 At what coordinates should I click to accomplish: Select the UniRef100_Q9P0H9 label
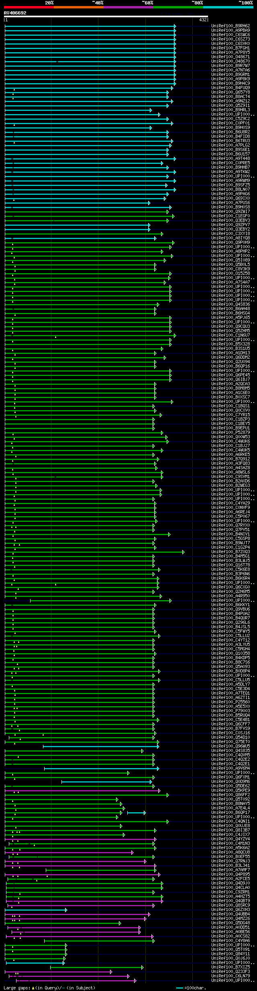pos(230,243)
